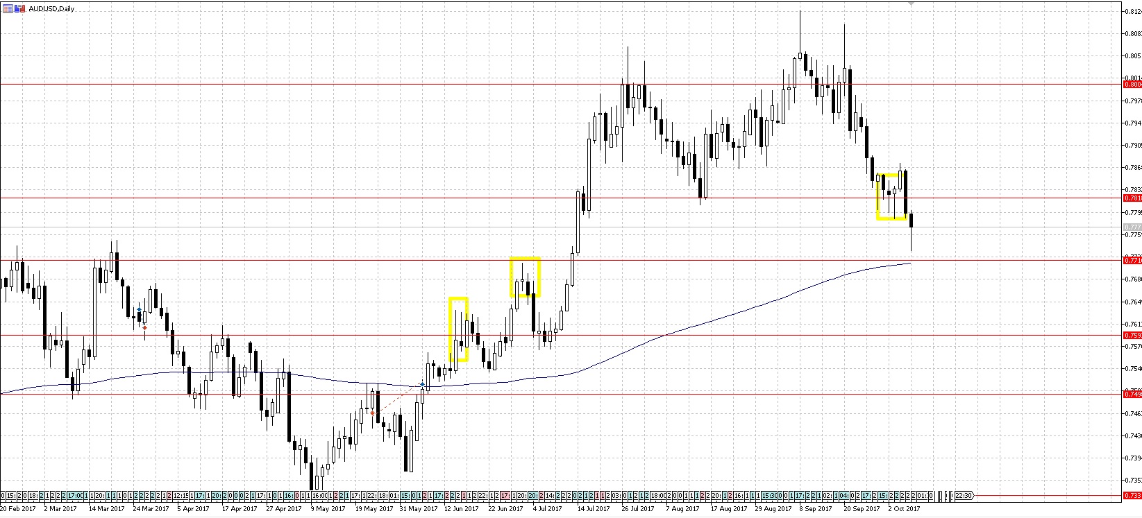Click the gray current price label 0.777
The width and height of the screenshot is (1142, 518).
[x=1132, y=227]
